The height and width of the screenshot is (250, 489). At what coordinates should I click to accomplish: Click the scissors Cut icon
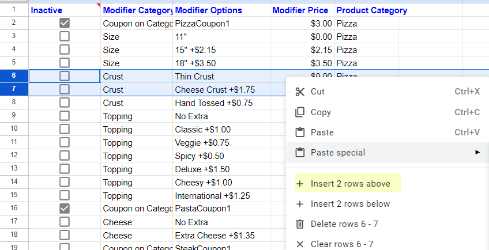point(299,92)
